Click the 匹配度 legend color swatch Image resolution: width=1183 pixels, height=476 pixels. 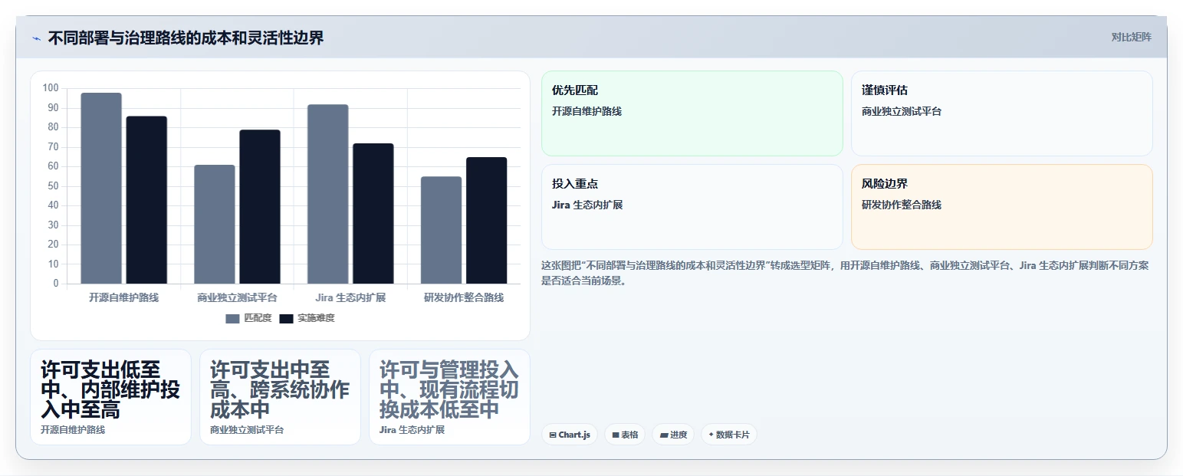pyautogui.click(x=232, y=318)
